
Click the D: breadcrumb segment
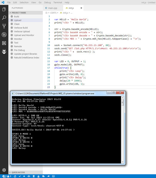coord(46,13)
